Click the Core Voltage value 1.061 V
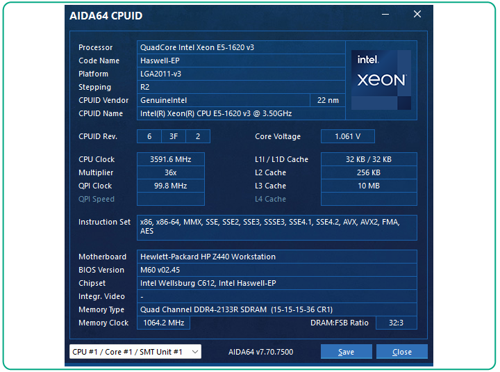Viewport: 500px width, 372px height. pos(348,136)
